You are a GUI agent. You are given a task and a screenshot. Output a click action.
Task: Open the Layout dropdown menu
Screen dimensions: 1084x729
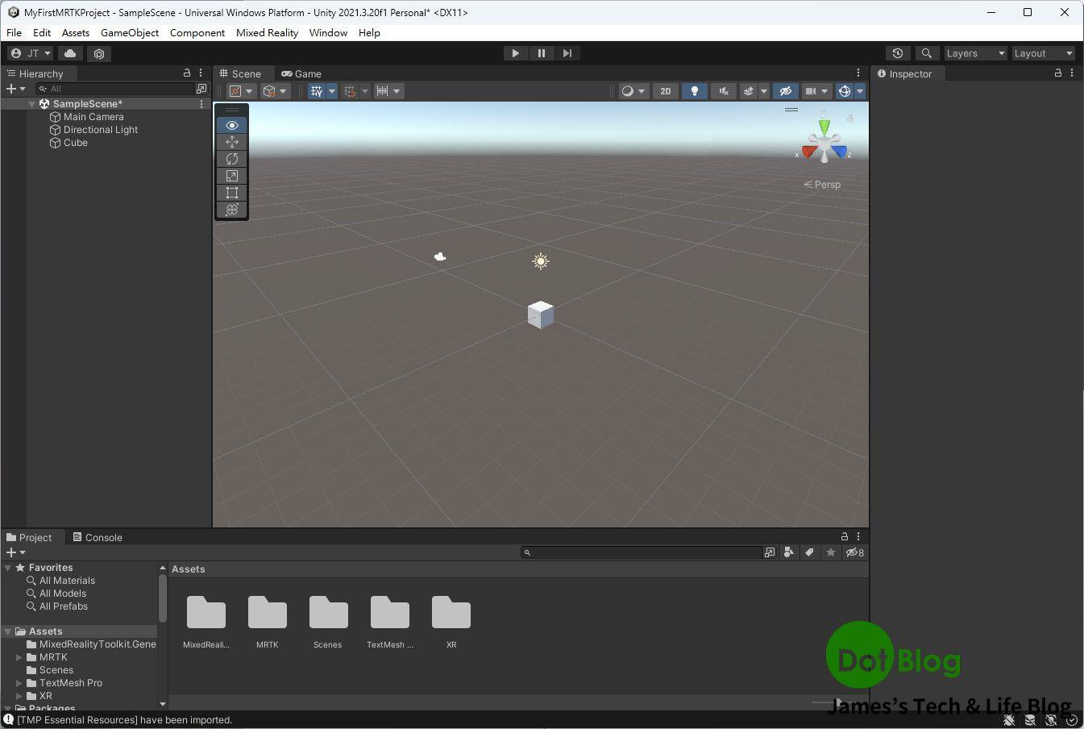(x=1043, y=53)
